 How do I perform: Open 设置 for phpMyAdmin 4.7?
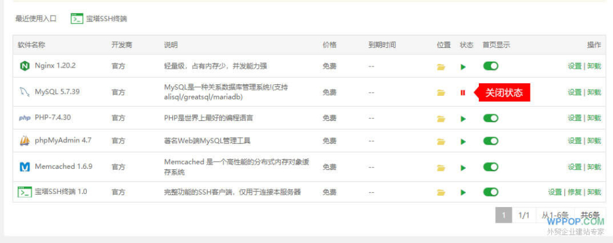[575, 141]
